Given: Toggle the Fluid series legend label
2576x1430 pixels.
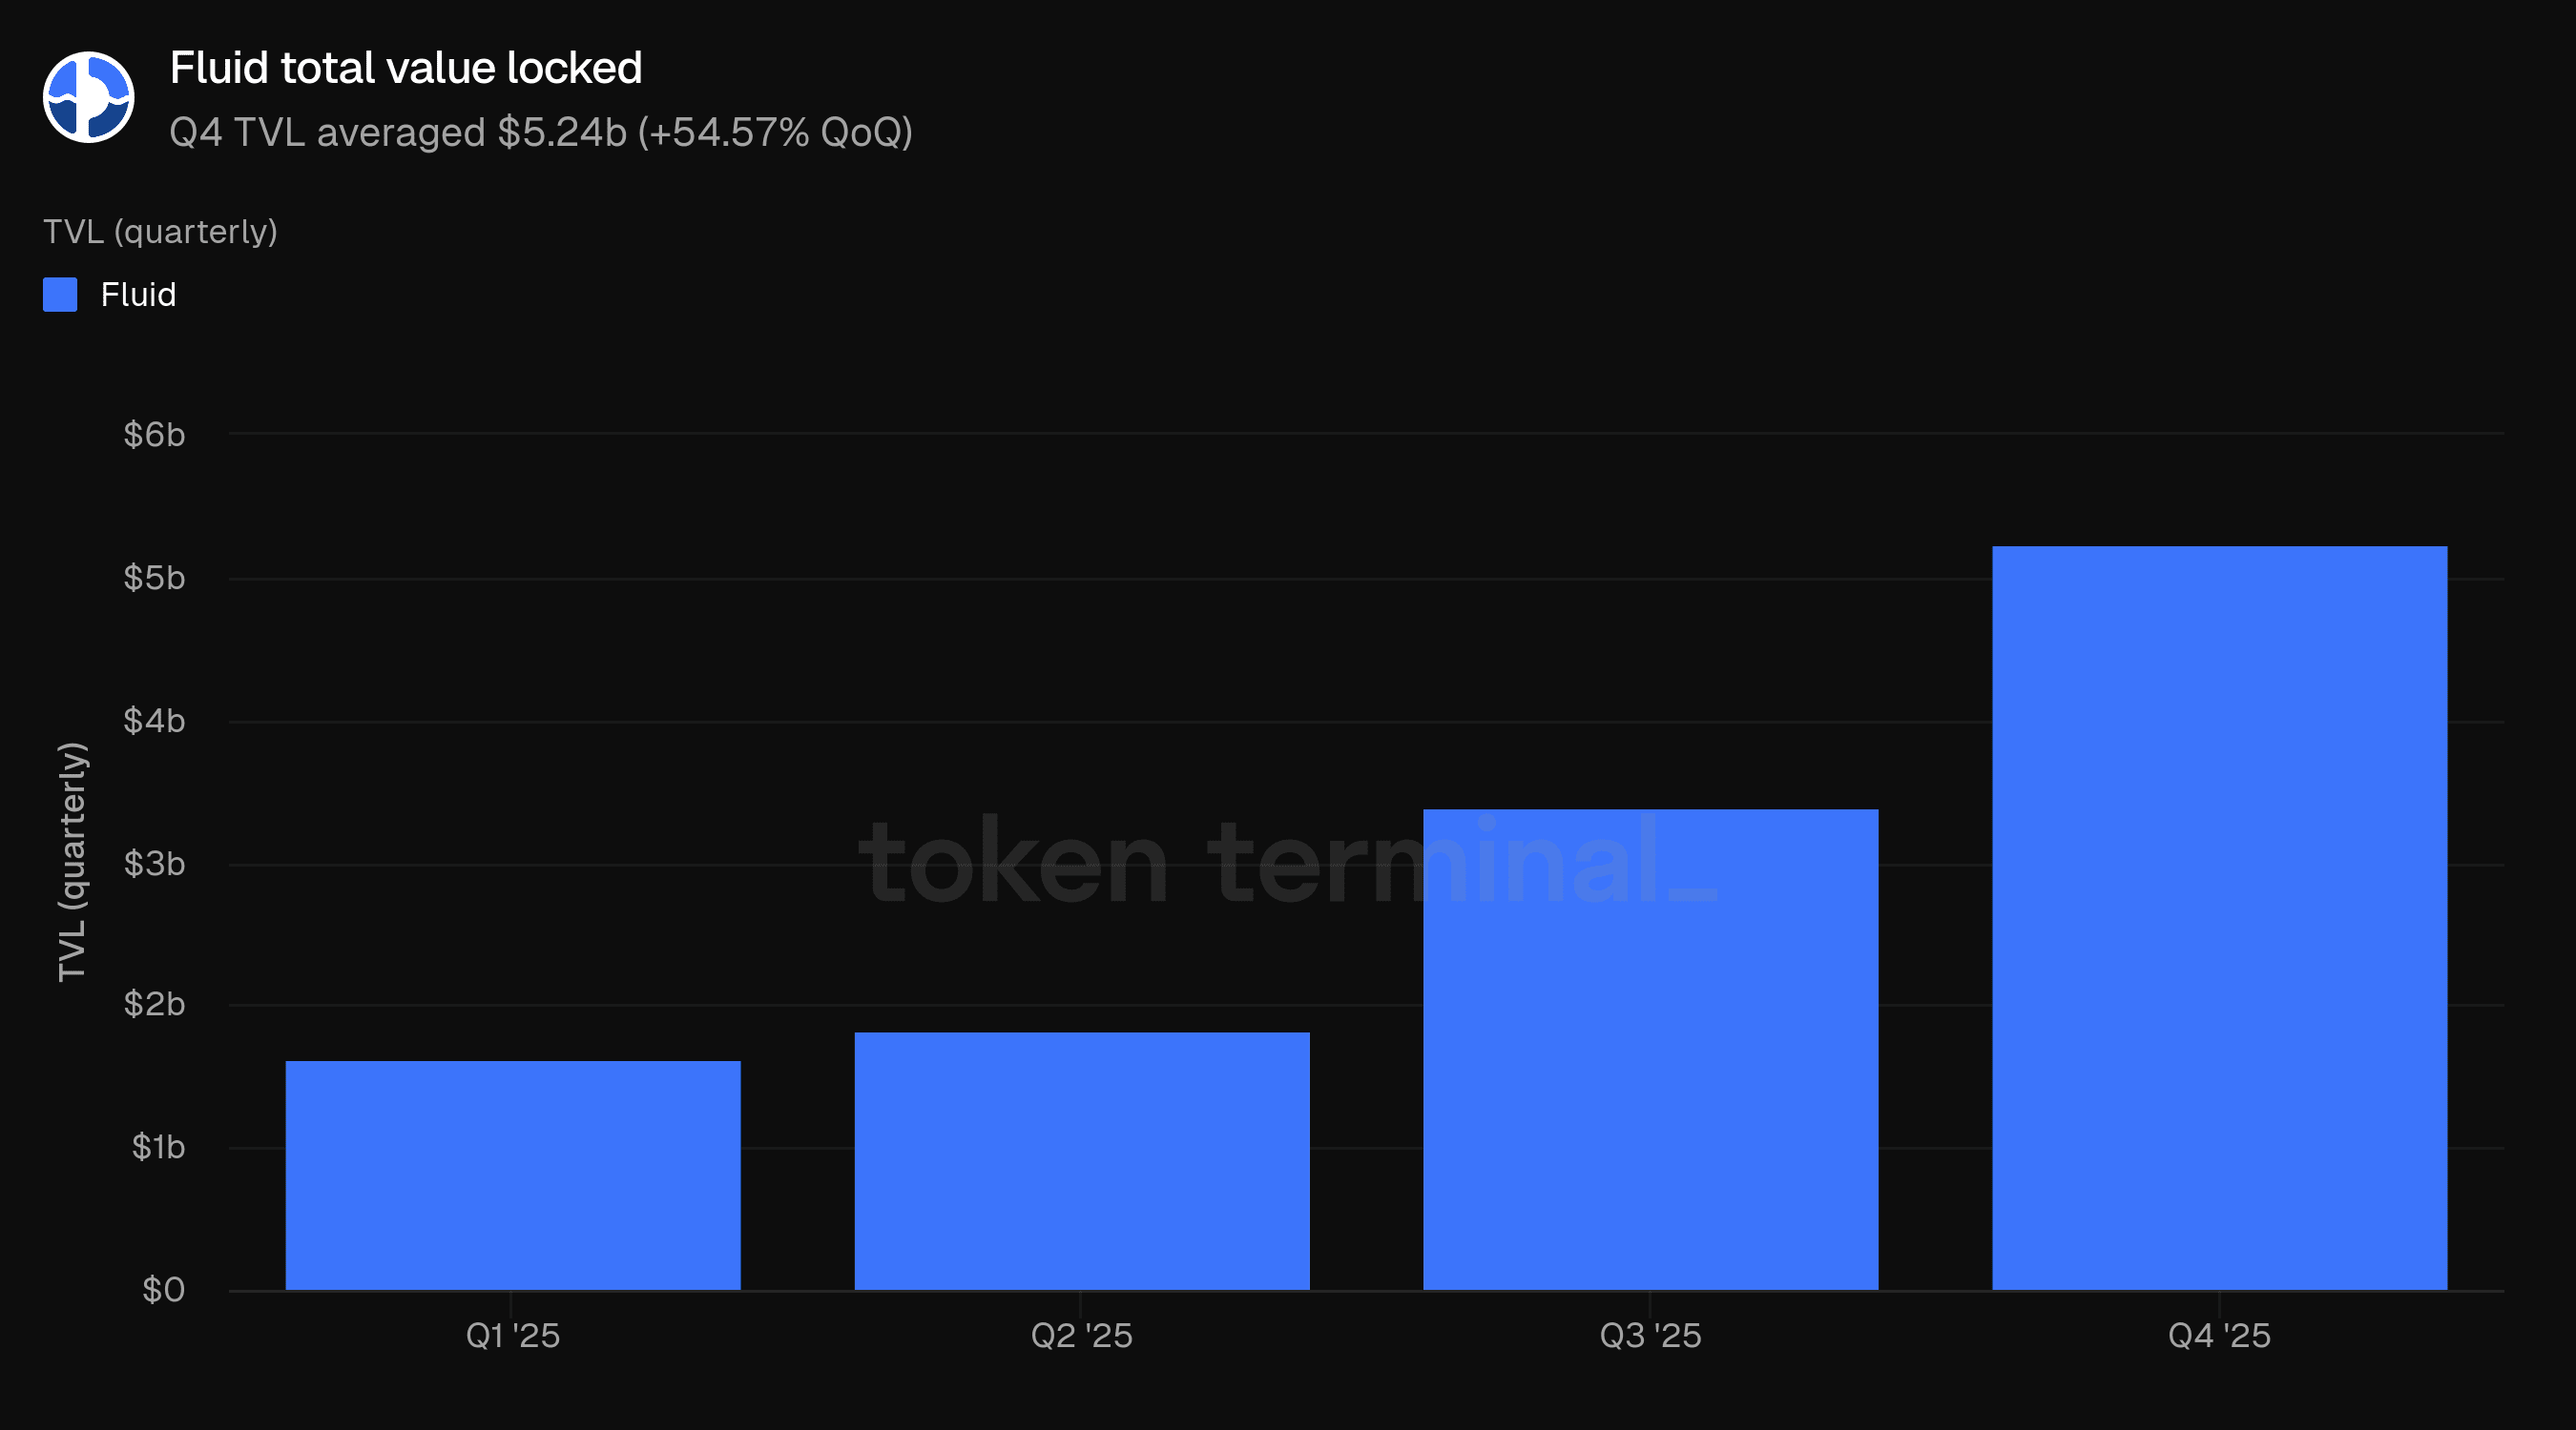Looking at the screenshot, I should point(138,295).
